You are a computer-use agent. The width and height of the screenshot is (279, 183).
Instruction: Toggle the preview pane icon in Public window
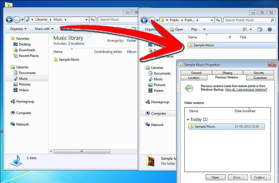pos(260,29)
